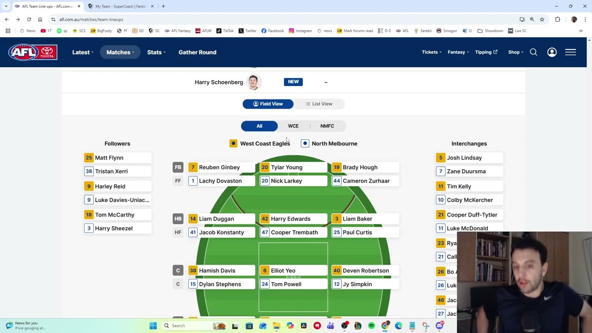
Task: Click the browser home icon
Action: point(40,19)
